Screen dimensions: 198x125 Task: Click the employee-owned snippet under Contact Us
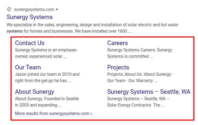[46, 53]
